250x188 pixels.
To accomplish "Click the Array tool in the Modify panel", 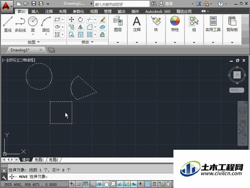I will click(x=89, y=34).
